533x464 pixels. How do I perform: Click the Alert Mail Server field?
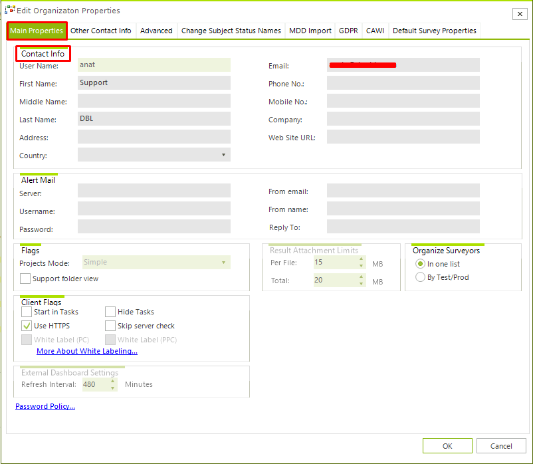coord(154,190)
